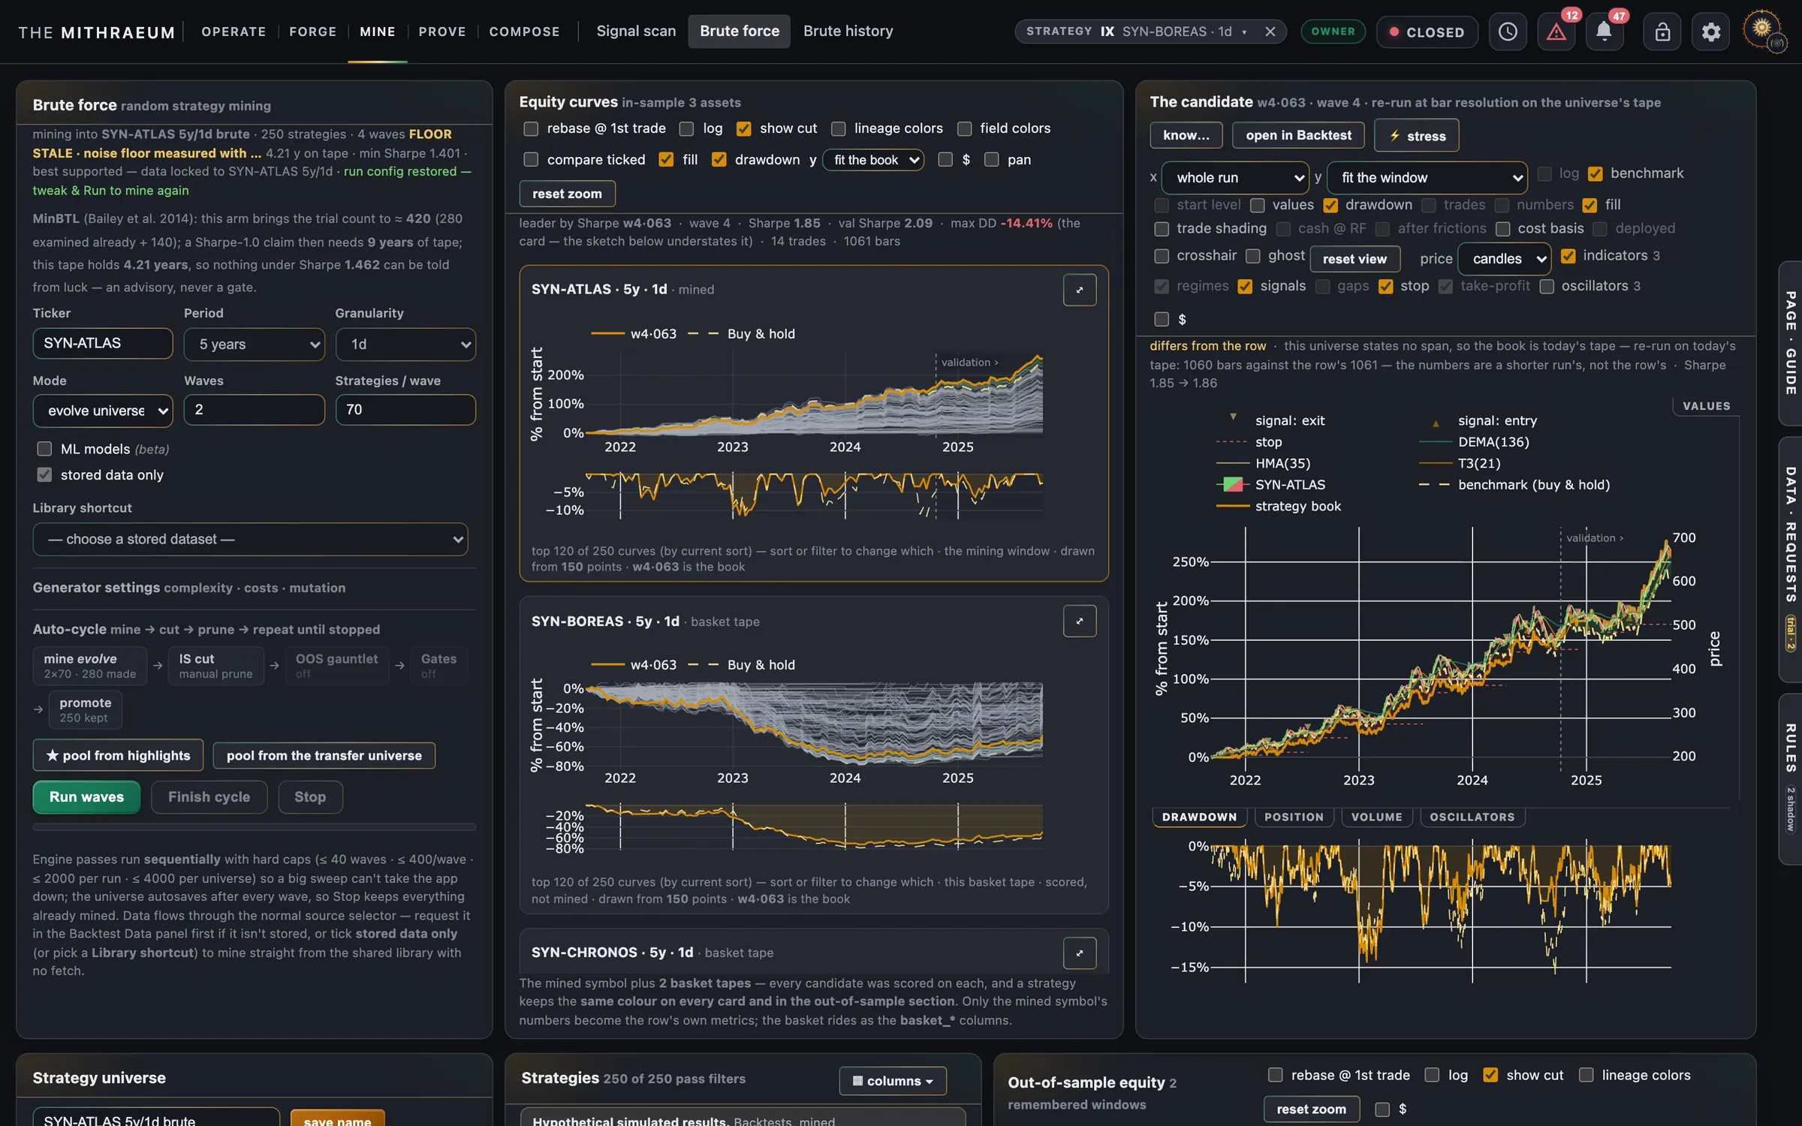
Task: Toggle the SYN-ATLAS candle legend icon
Action: (x=1232, y=485)
